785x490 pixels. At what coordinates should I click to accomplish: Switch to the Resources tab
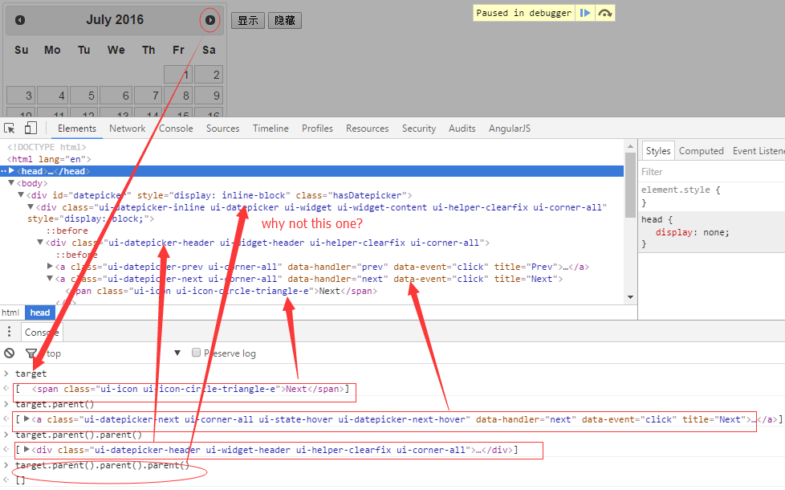pyautogui.click(x=367, y=129)
